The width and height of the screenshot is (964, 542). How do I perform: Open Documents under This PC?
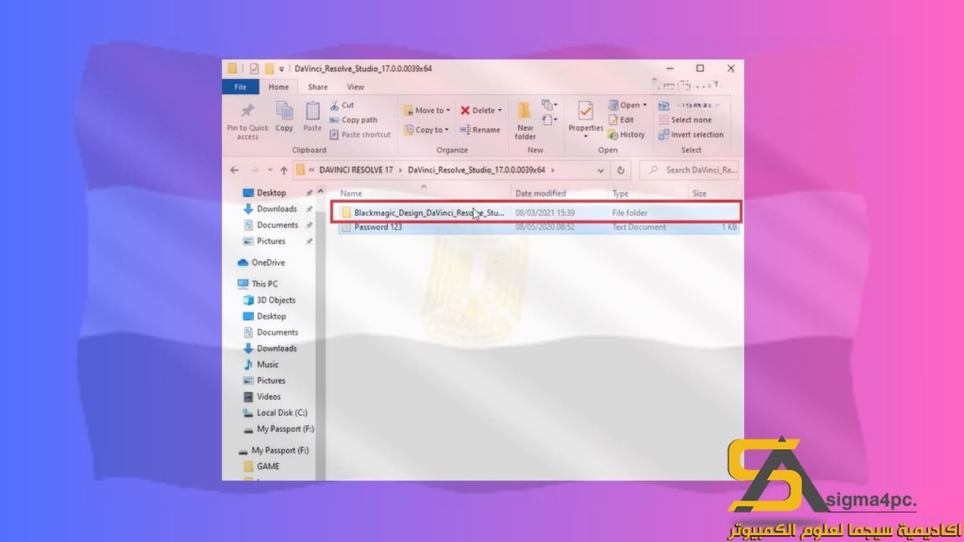pos(270,332)
